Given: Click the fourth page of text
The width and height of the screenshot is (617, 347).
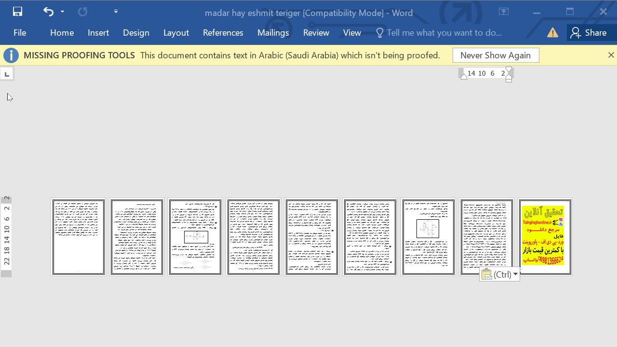Looking at the screenshot, I should pos(254,237).
